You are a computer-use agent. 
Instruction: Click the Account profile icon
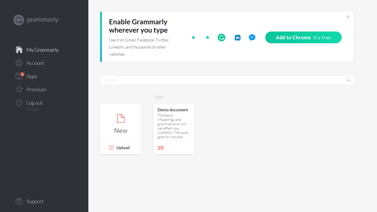click(19, 63)
